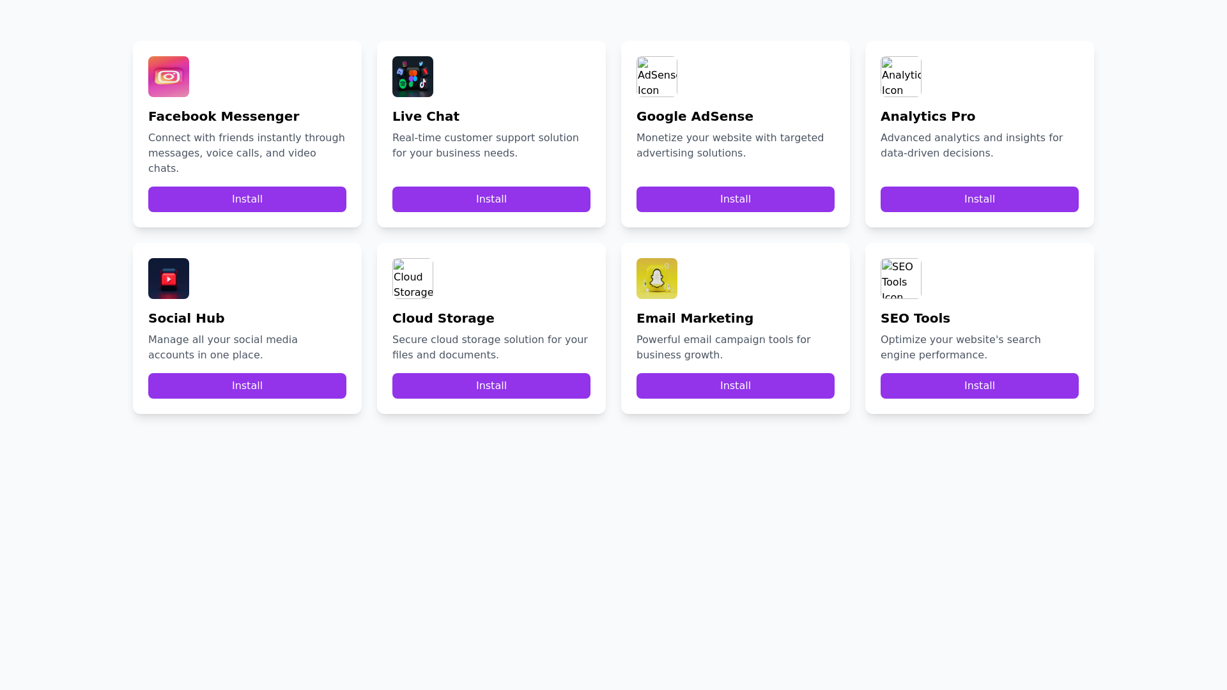The height and width of the screenshot is (690, 1227).
Task: Install the Email Marketing app
Action: tap(735, 385)
